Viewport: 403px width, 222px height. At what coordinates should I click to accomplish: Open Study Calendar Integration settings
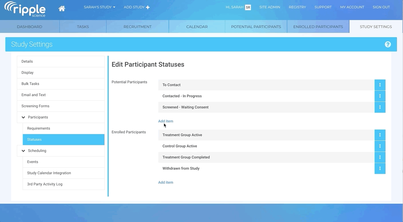point(49,173)
